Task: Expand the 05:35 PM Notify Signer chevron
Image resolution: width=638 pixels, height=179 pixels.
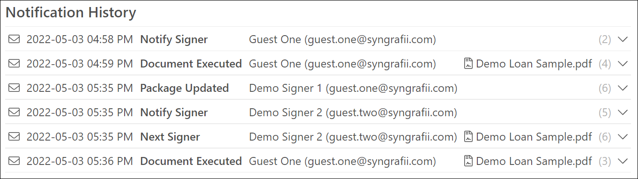Action: (623, 113)
